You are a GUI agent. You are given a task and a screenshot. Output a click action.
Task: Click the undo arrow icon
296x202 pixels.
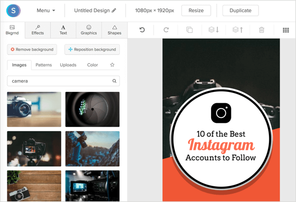pos(142,29)
